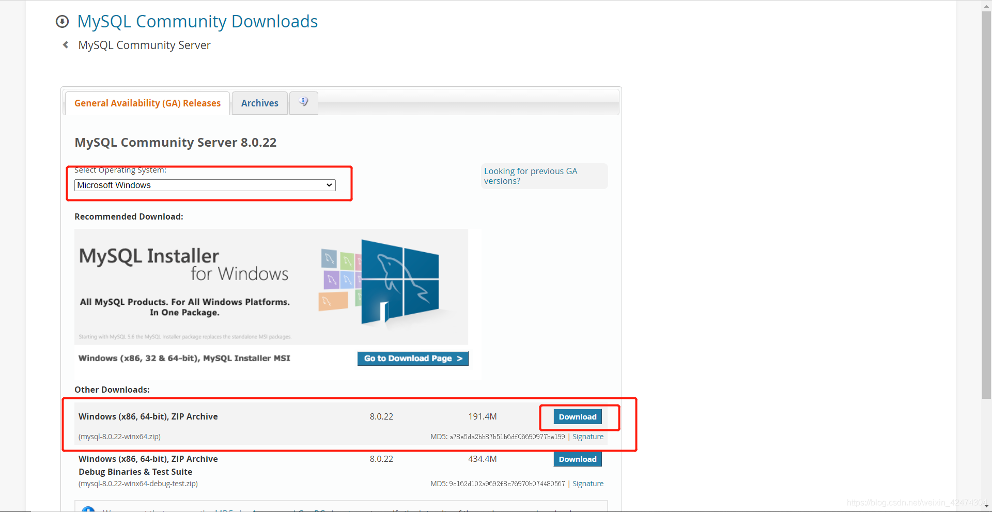Click the back chevron before MySQL Community Server

click(x=66, y=45)
